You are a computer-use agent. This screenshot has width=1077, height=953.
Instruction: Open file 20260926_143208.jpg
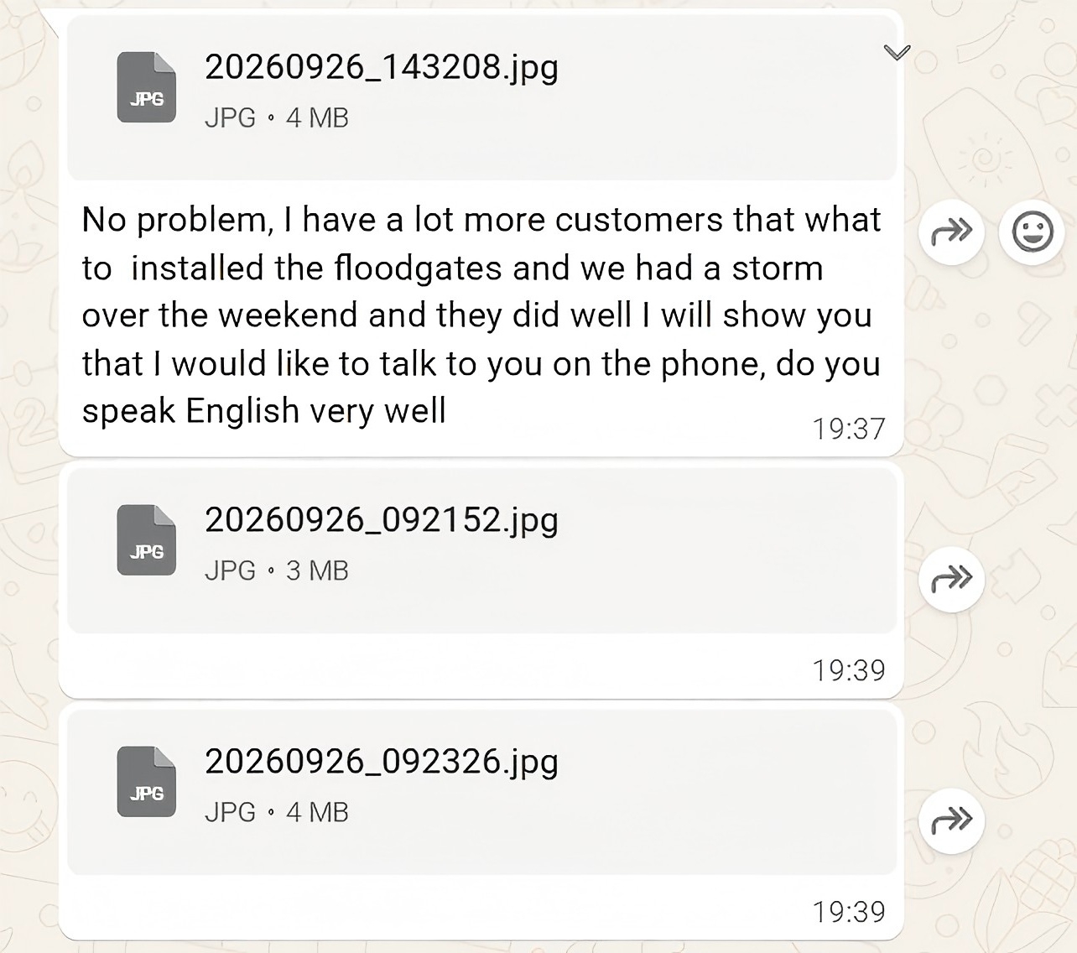(382, 68)
